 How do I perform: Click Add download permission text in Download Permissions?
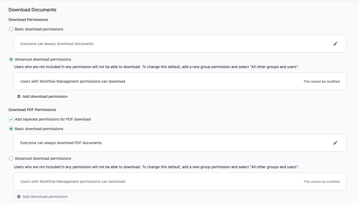45,97
